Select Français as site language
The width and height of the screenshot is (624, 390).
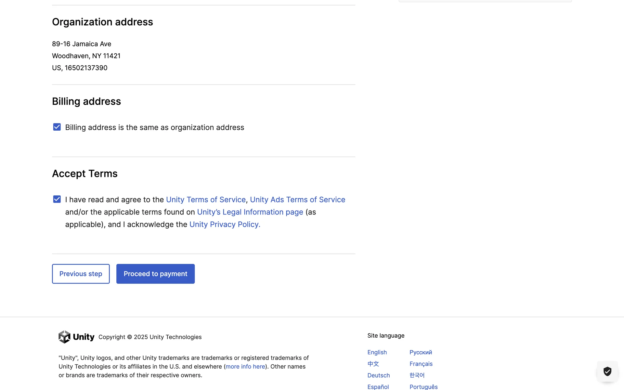point(421,364)
